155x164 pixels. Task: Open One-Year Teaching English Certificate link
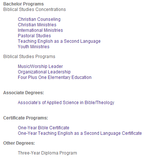pyautogui.click(x=80, y=133)
